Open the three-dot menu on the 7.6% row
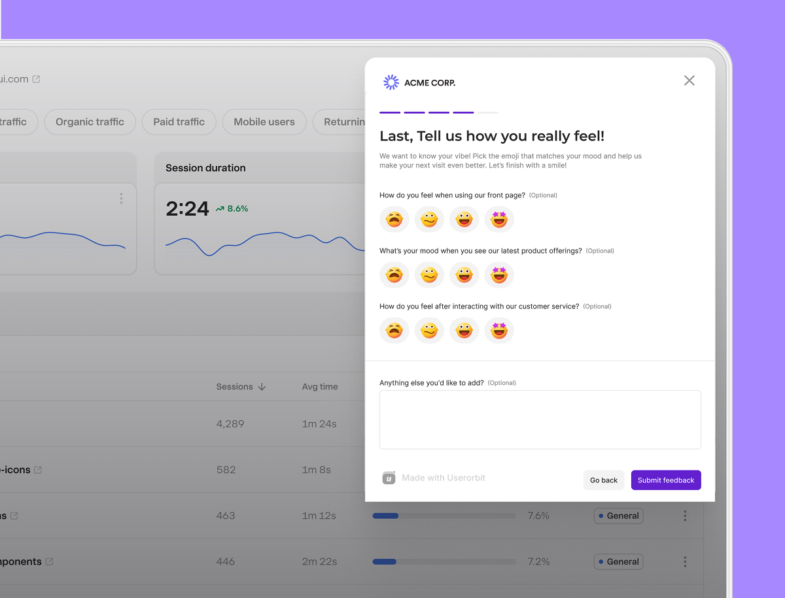 point(685,516)
